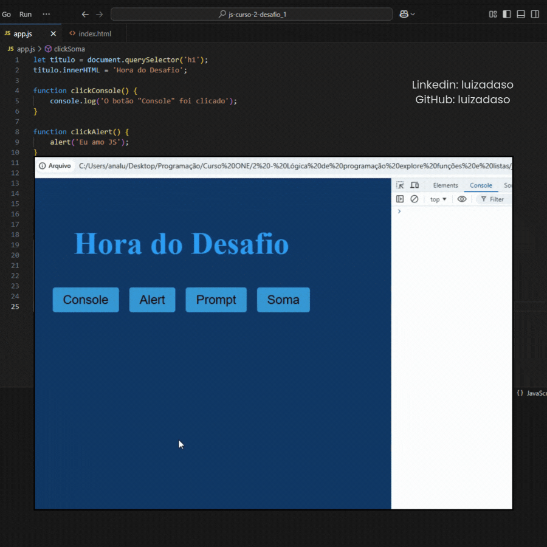Click the console prompt chevron

(399, 212)
